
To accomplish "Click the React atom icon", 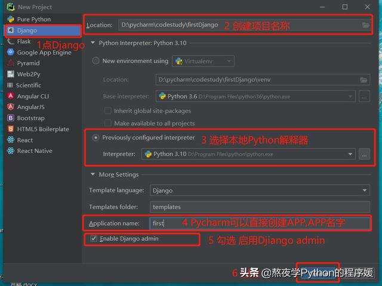I will click(x=11, y=140).
